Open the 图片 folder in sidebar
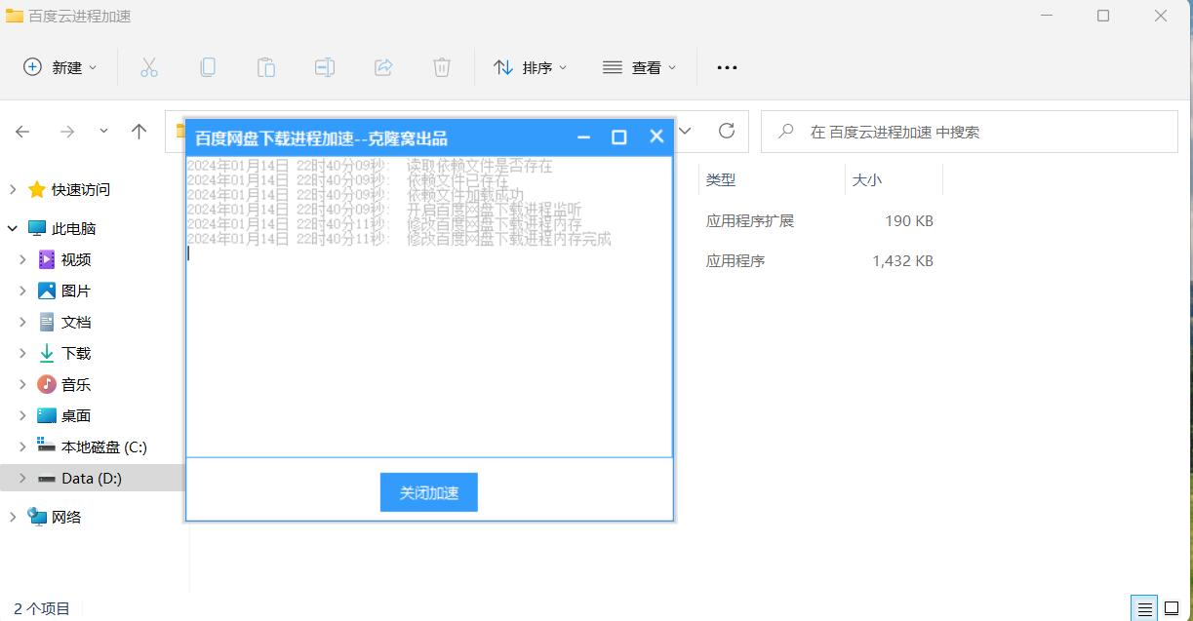This screenshot has height=621, width=1193. pos(76,291)
